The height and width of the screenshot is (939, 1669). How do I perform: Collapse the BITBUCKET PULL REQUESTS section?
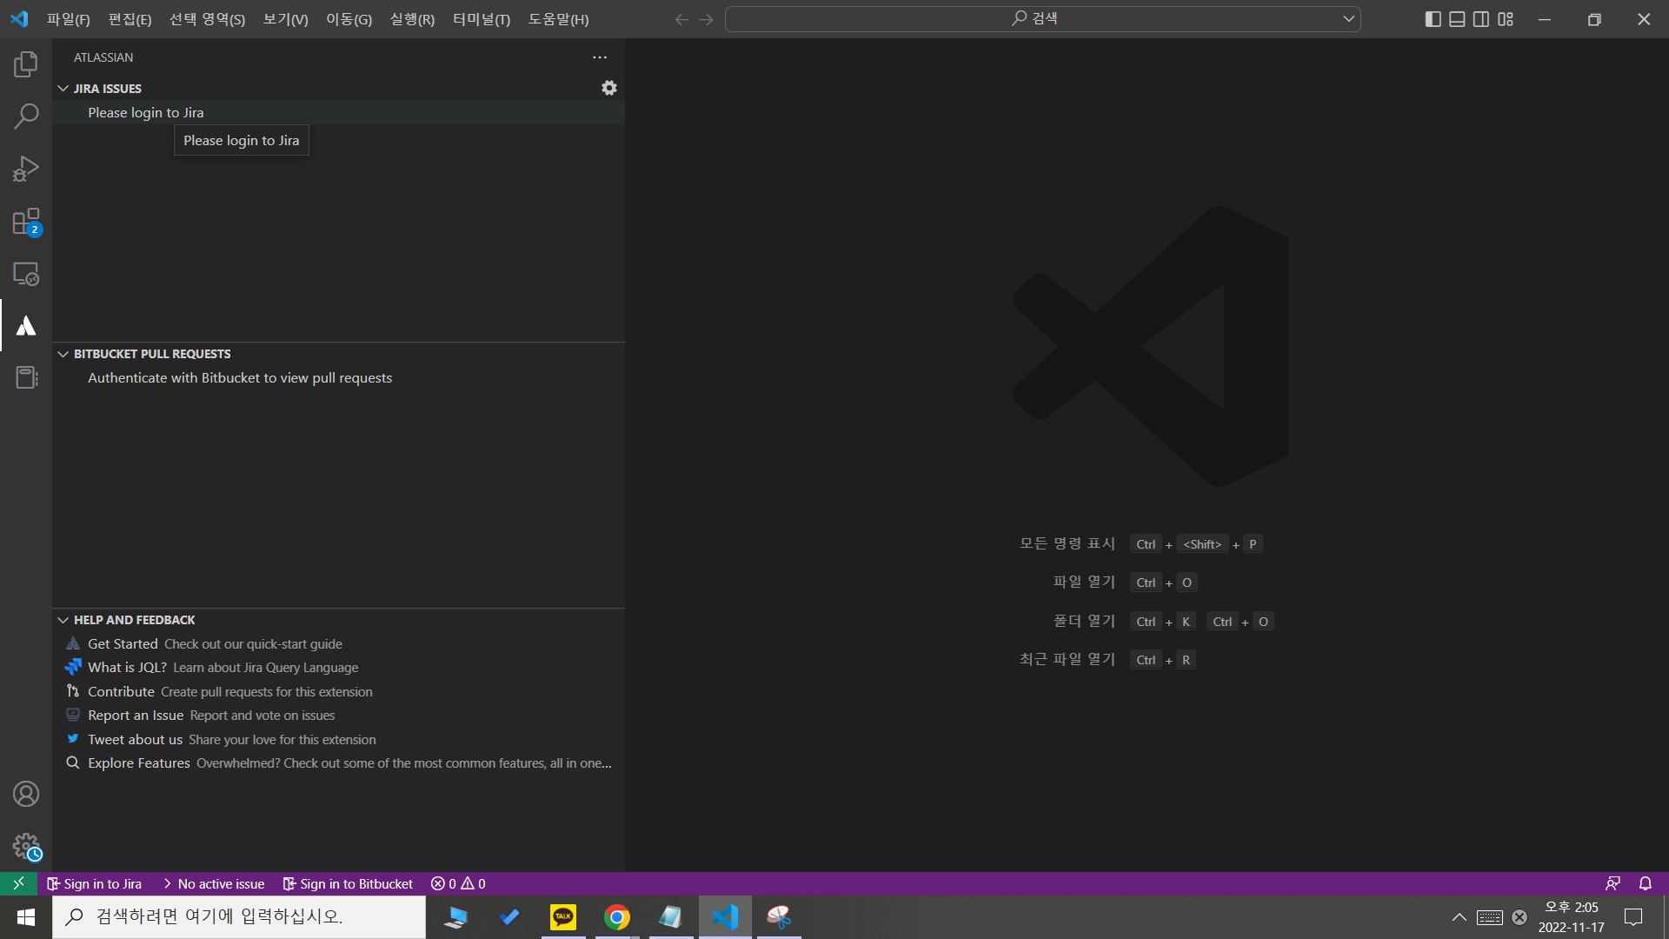tap(151, 354)
